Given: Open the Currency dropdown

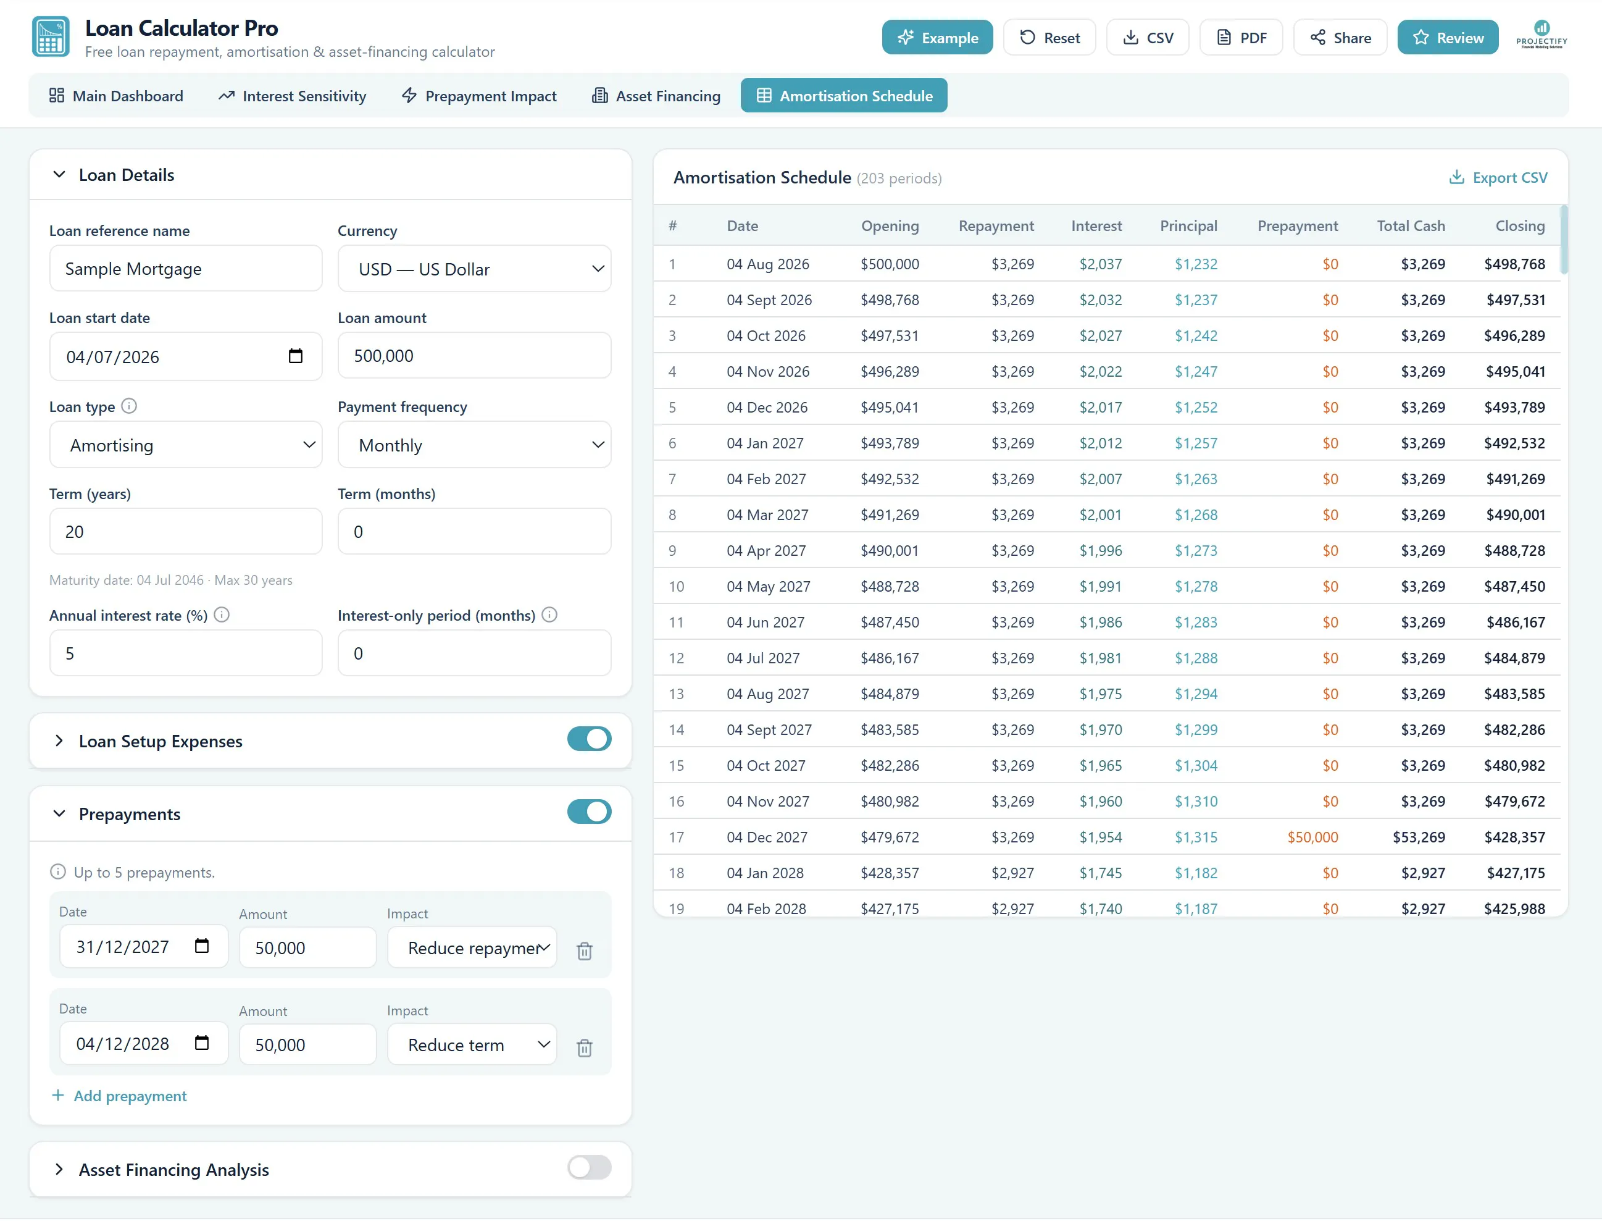Looking at the screenshot, I should 474,269.
